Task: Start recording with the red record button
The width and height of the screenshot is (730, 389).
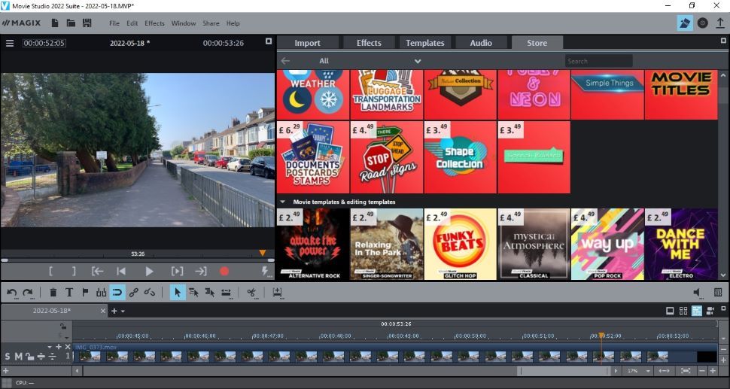Action: [x=224, y=272]
